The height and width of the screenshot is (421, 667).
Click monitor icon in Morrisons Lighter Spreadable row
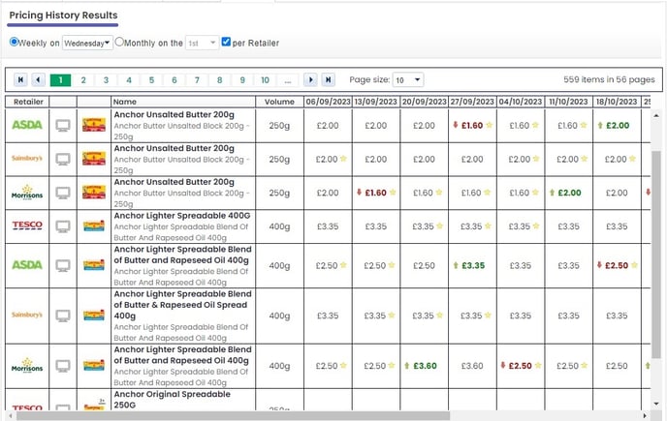pyautogui.click(x=63, y=366)
